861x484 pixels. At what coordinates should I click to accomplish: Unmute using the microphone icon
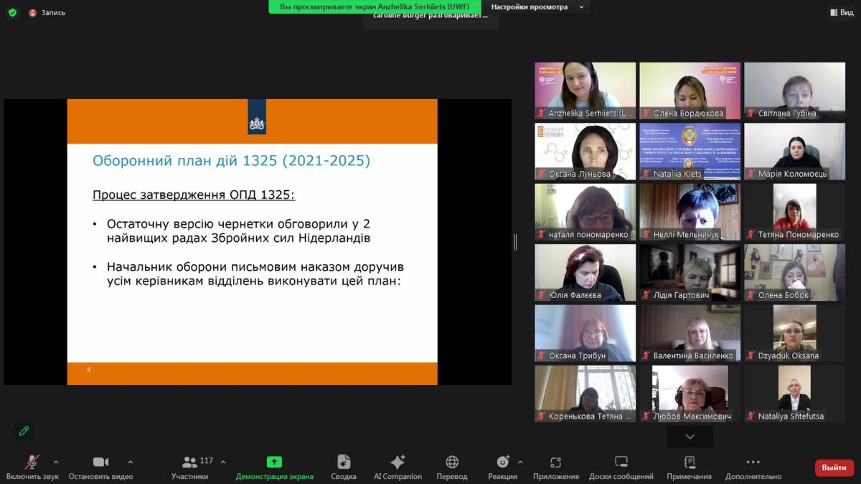pyautogui.click(x=32, y=462)
